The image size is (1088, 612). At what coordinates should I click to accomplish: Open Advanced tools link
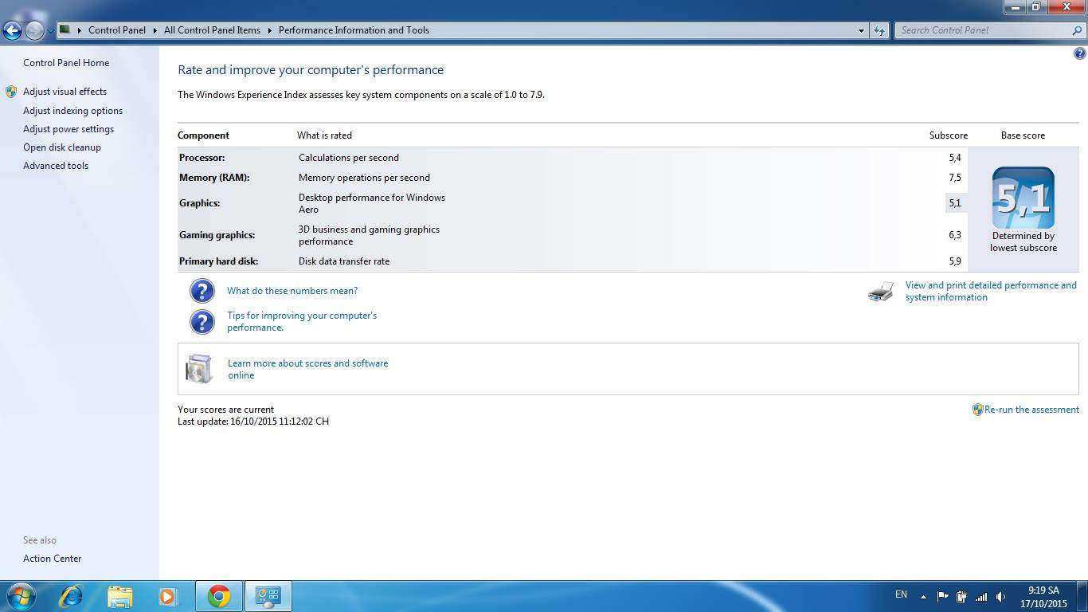tap(56, 166)
